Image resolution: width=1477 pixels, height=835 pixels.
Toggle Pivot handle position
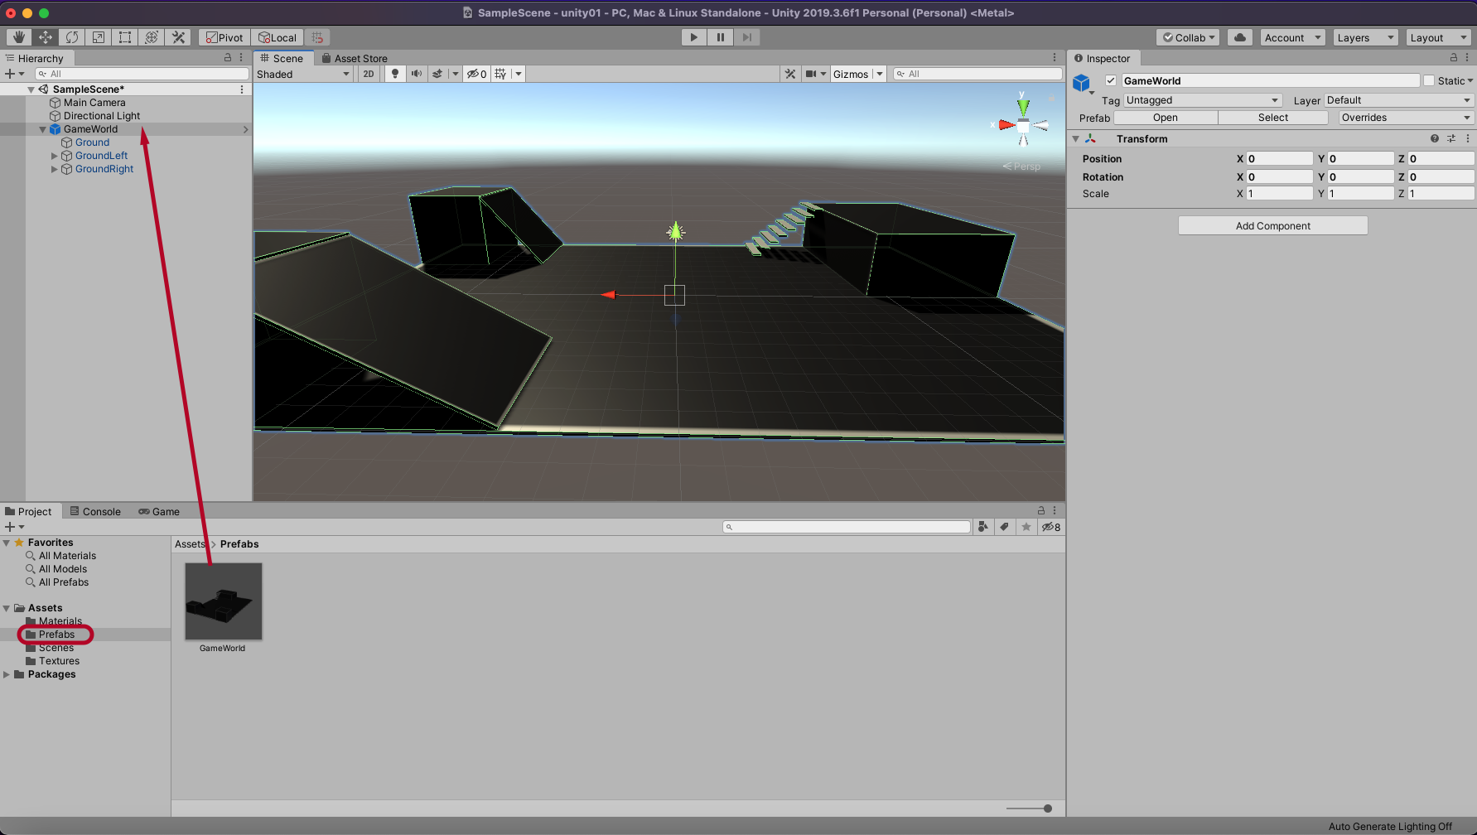click(224, 37)
